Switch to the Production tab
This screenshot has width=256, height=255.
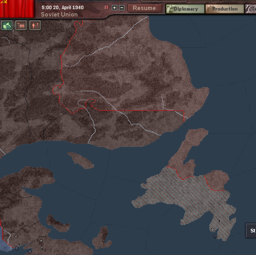point(225,9)
